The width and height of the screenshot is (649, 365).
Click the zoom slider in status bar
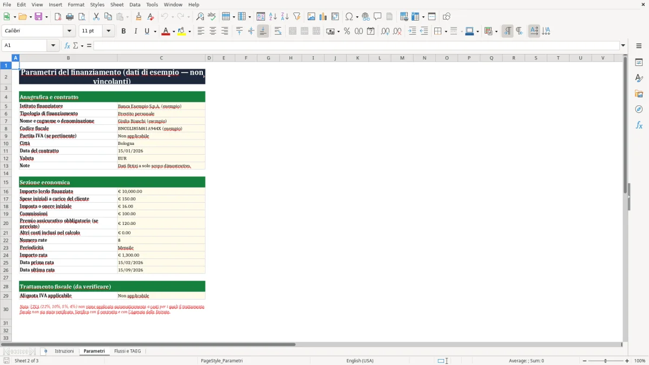(605, 361)
